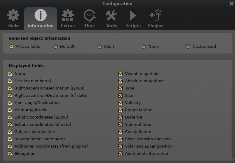Disable the Constellation field checkbox
235x163 pixels.
pyautogui.click(x=121, y=132)
